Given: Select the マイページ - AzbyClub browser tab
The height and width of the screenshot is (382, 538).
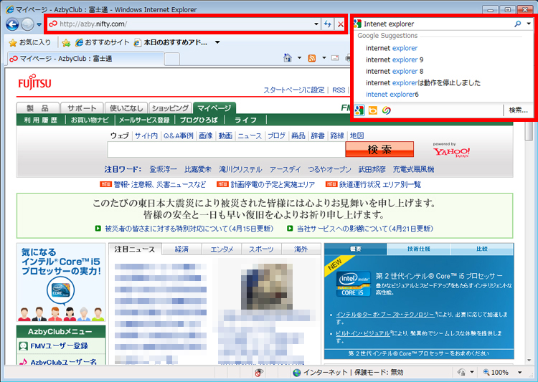Looking at the screenshot, I should click(86, 59).
